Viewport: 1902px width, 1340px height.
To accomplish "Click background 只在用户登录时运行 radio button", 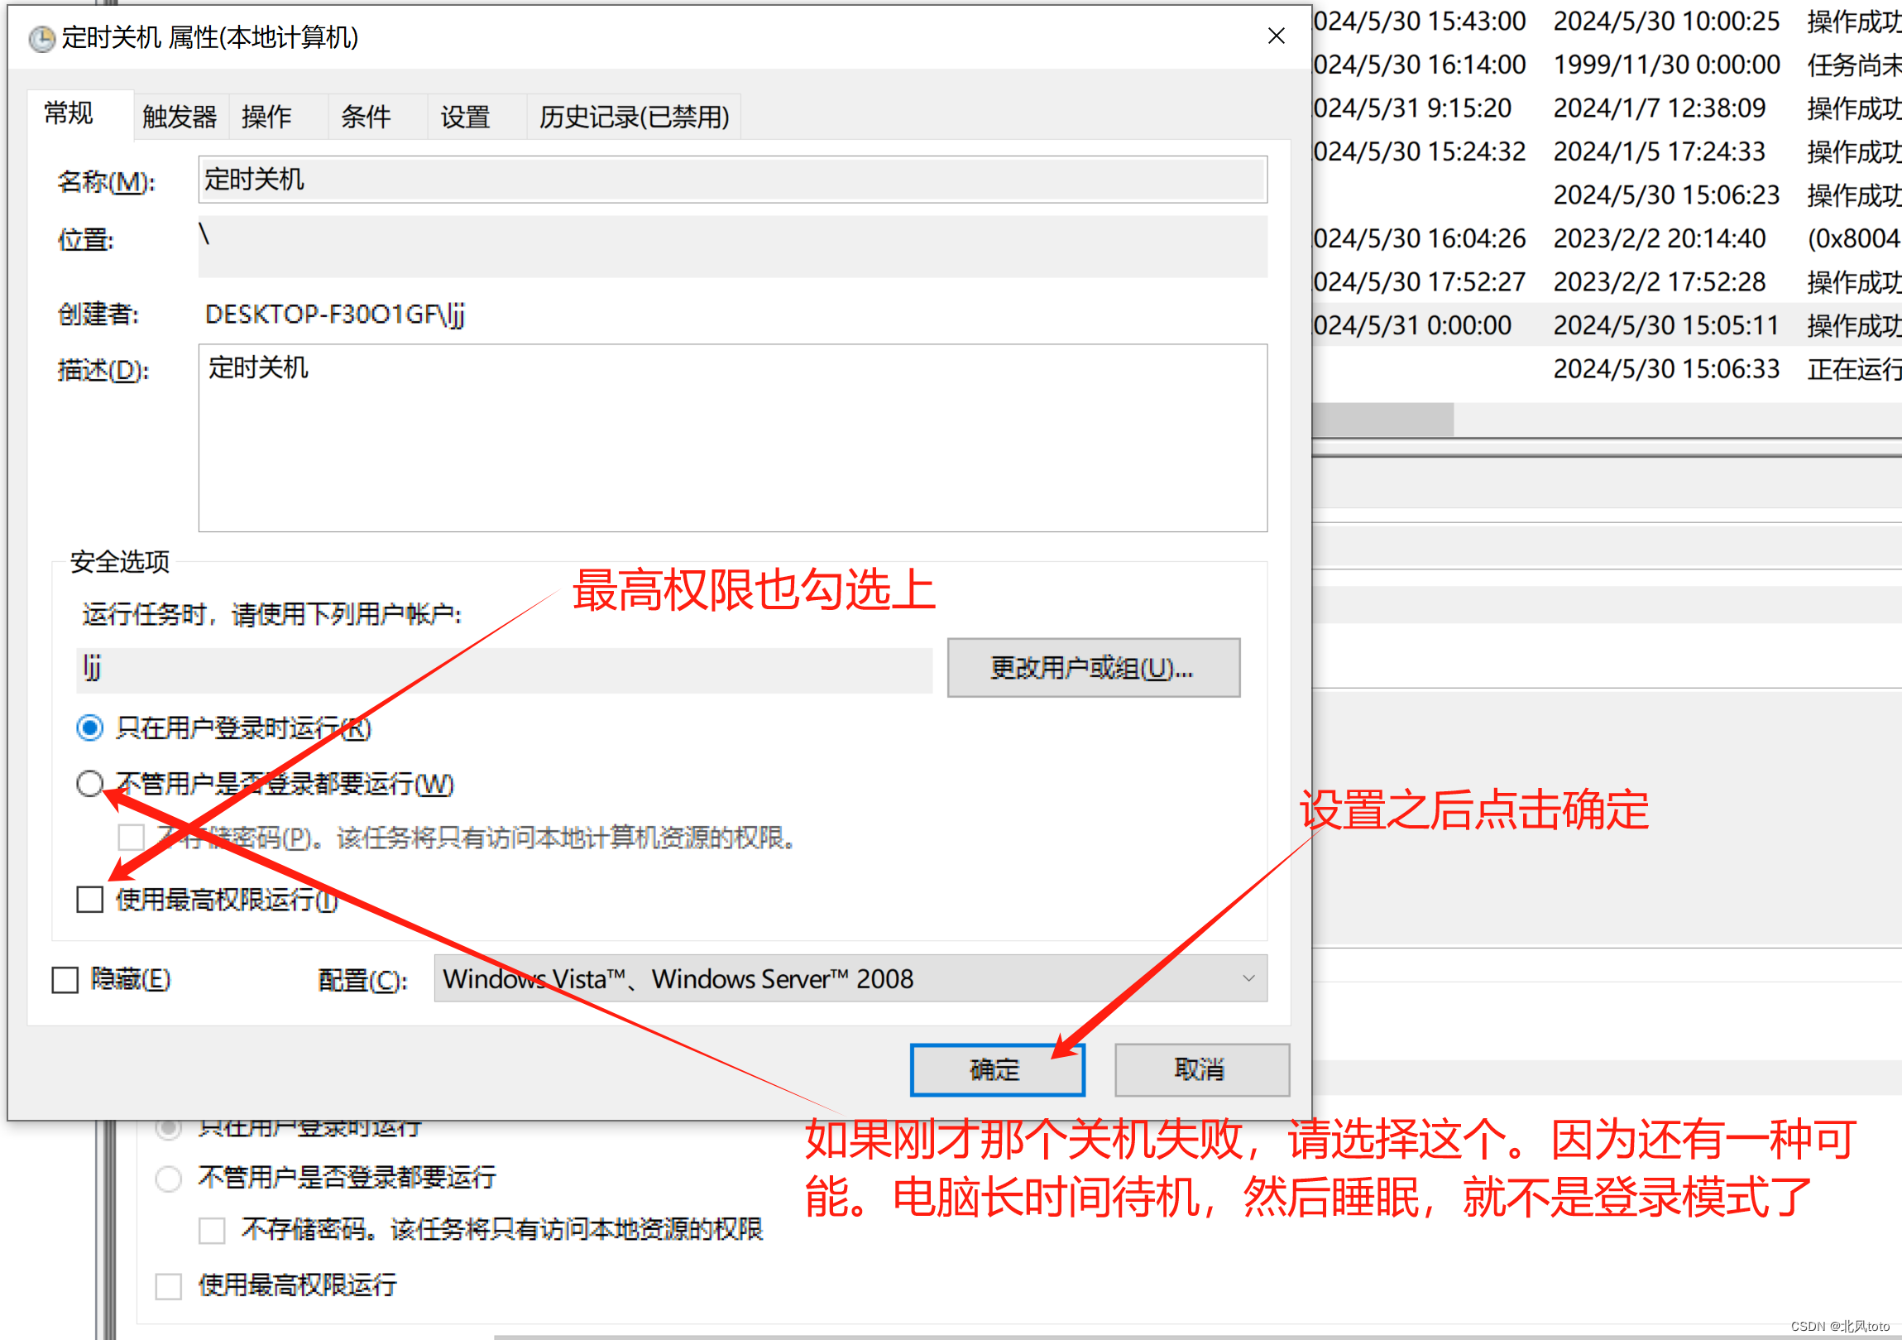I will tap(168, 1129).
